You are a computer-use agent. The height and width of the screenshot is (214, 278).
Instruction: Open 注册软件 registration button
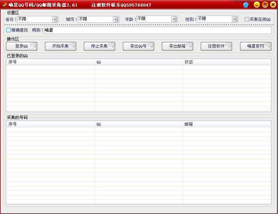(216, 46)
